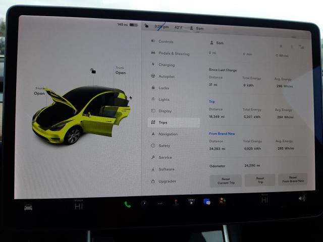Tap Trunk Open label to close trunk
The height and width of the screenshot is (242, 323).
[120, 71]
